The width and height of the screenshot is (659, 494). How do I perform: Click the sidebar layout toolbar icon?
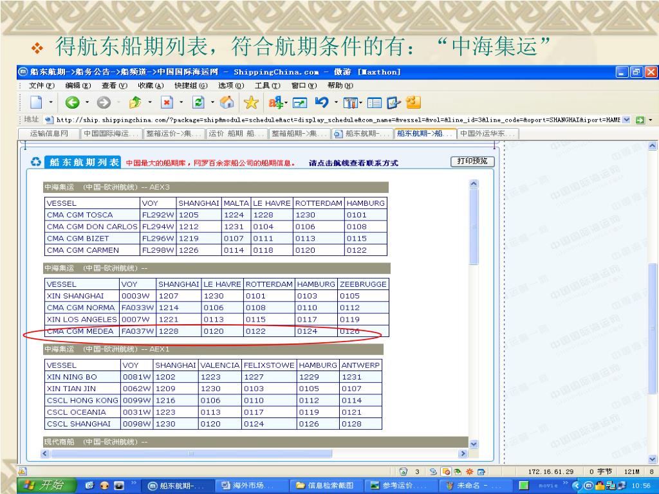click(x=374, y=102)
